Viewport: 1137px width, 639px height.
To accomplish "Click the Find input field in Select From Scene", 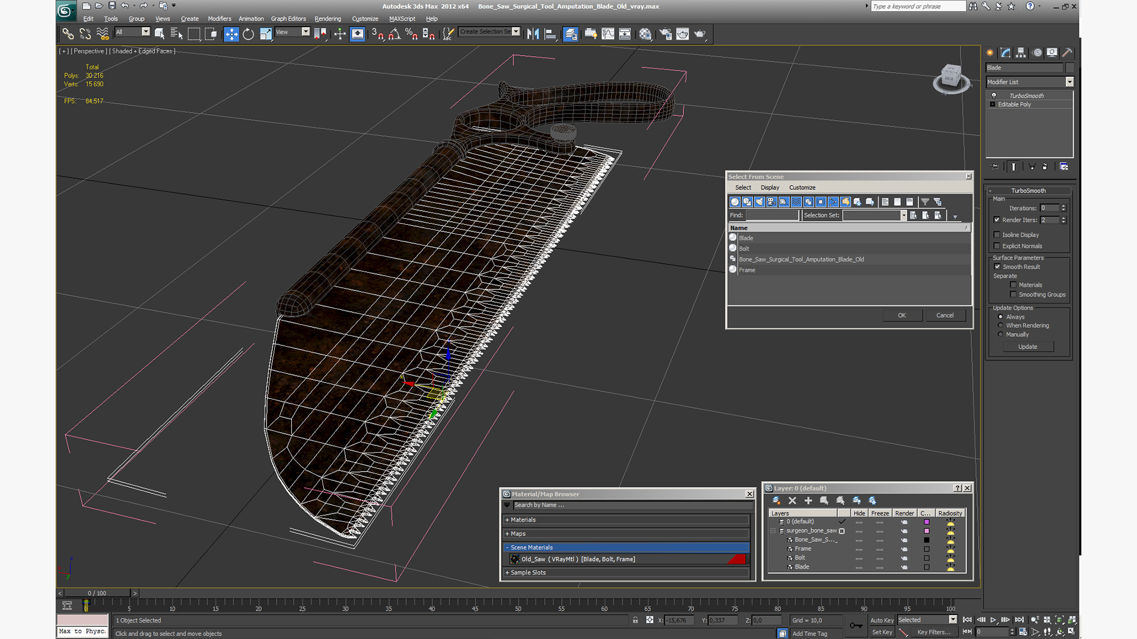I will 772,215.
